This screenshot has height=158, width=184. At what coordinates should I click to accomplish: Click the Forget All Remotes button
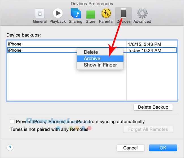point(148,129)
